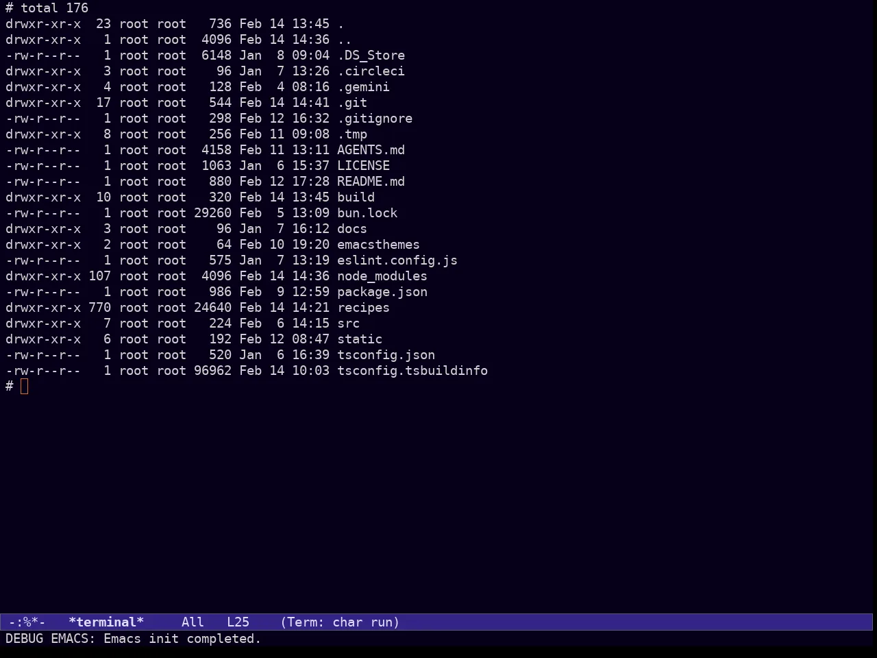Click the .gemini directory name

(363, 87)
